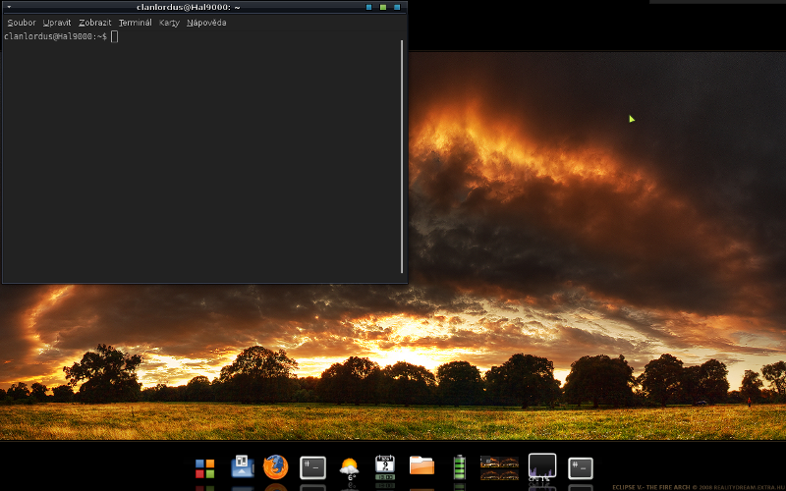Click the CPU monitor applet in dock
The image size is (786, 491).
click(542, 467)
